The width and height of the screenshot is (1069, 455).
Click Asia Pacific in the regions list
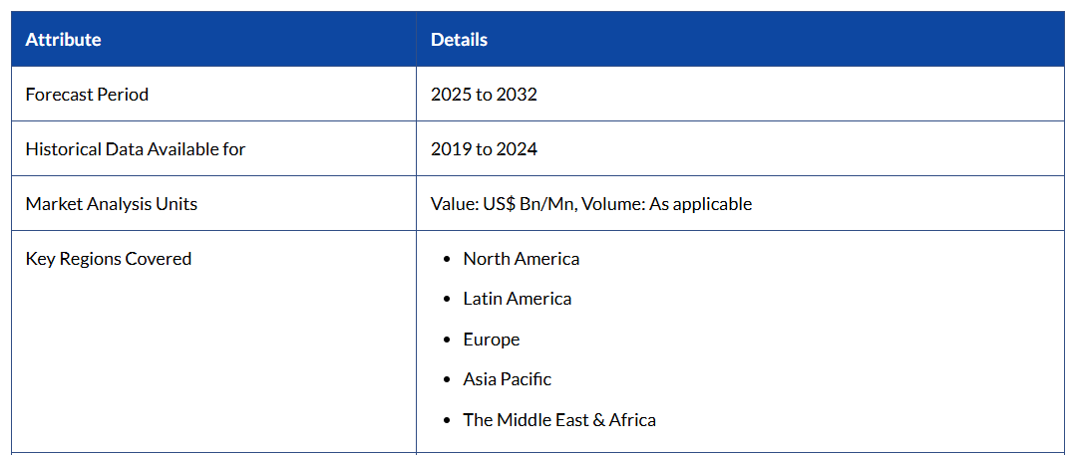click(507, 379)
